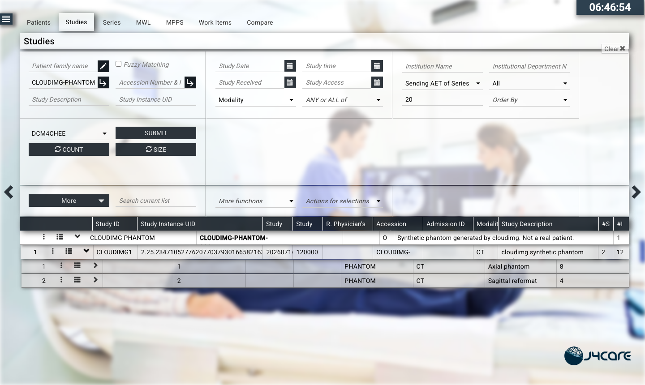Open actions menu for CLOUDIMG PHANTOM patient row
Screen dimensions: 645x385
[x=44, y=237]
